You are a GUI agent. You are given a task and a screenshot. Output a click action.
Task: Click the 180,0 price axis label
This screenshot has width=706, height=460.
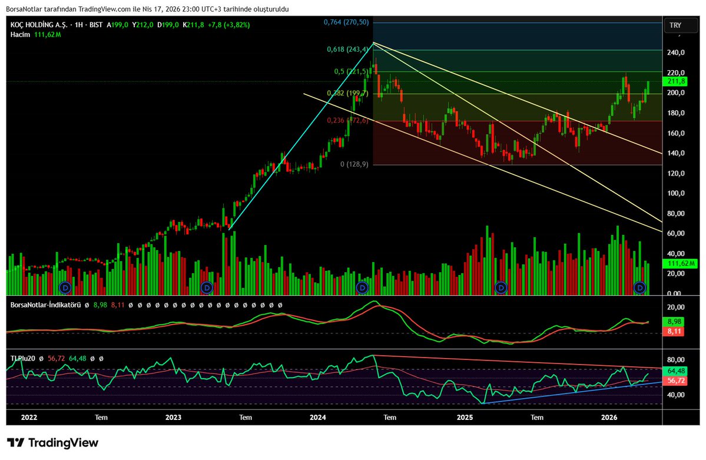click(676, 113)
